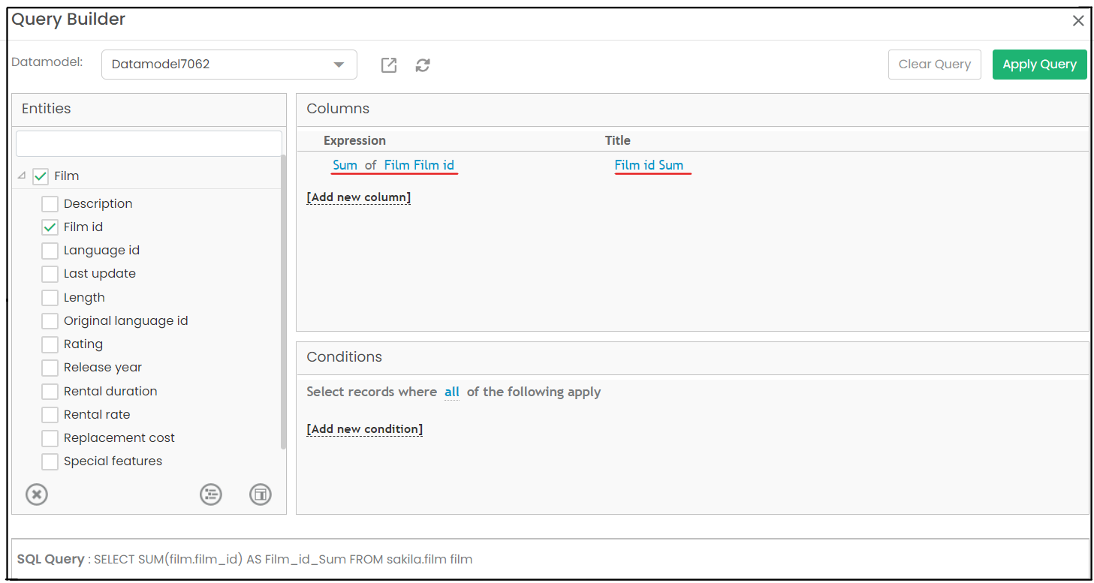Uncheck the Film id checkbox
1094x583 pixels.
click(50, 227)
